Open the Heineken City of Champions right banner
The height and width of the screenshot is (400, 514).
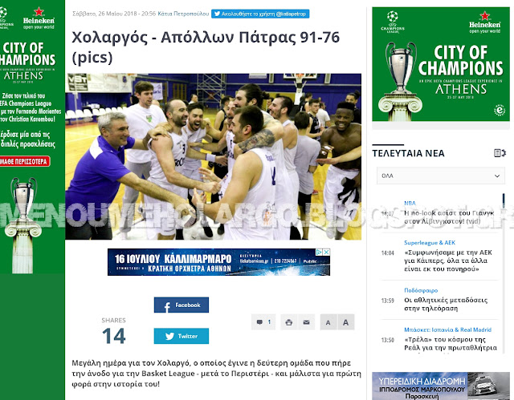coord(441,64)
